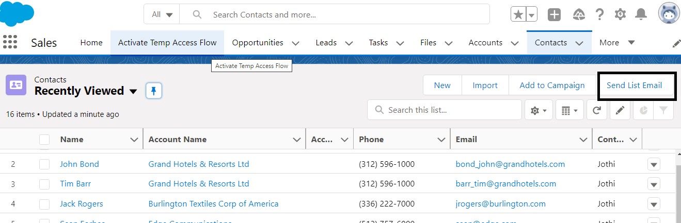Click the bond_john@grandhotels.com email link
The height and width of the screenshot is (223, 681).
click(510, 164)
